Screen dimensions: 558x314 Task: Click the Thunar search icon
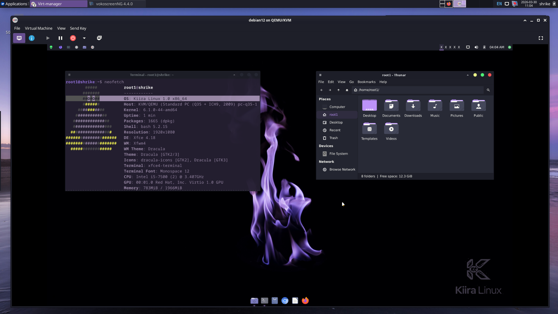point(488,90)
